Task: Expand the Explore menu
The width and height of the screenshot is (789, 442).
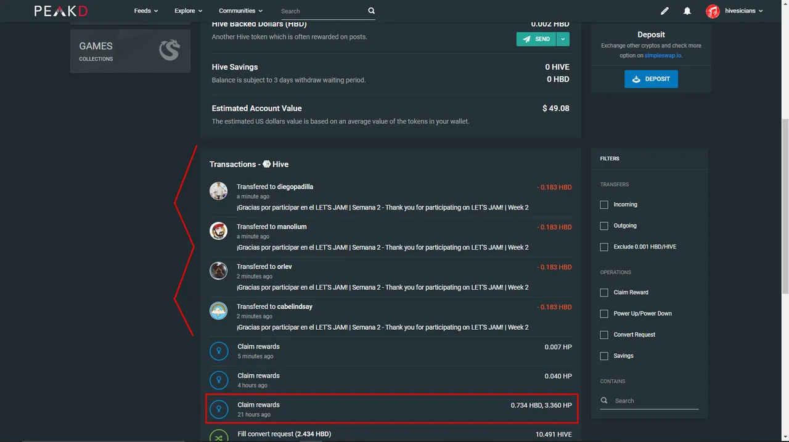Action: [189, 10]
